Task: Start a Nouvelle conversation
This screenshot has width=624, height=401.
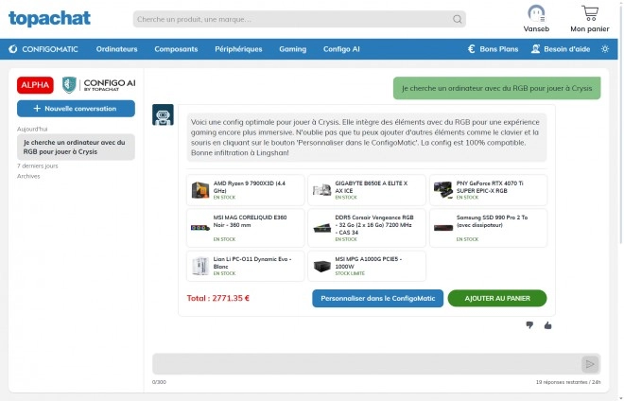Action: pos(76,109)
